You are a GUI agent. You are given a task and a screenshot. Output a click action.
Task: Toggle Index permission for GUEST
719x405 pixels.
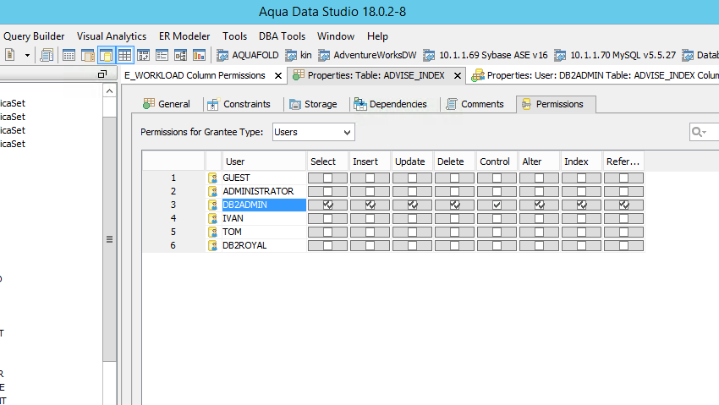581,178
